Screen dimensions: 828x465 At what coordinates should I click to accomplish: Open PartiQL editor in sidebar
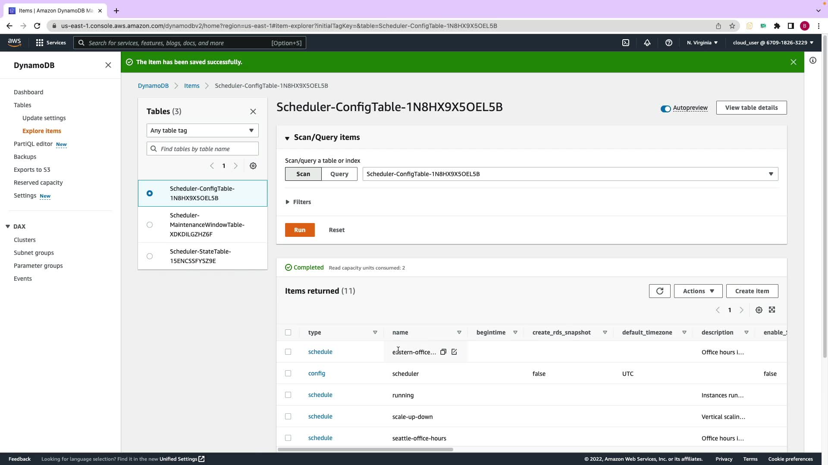33,144
